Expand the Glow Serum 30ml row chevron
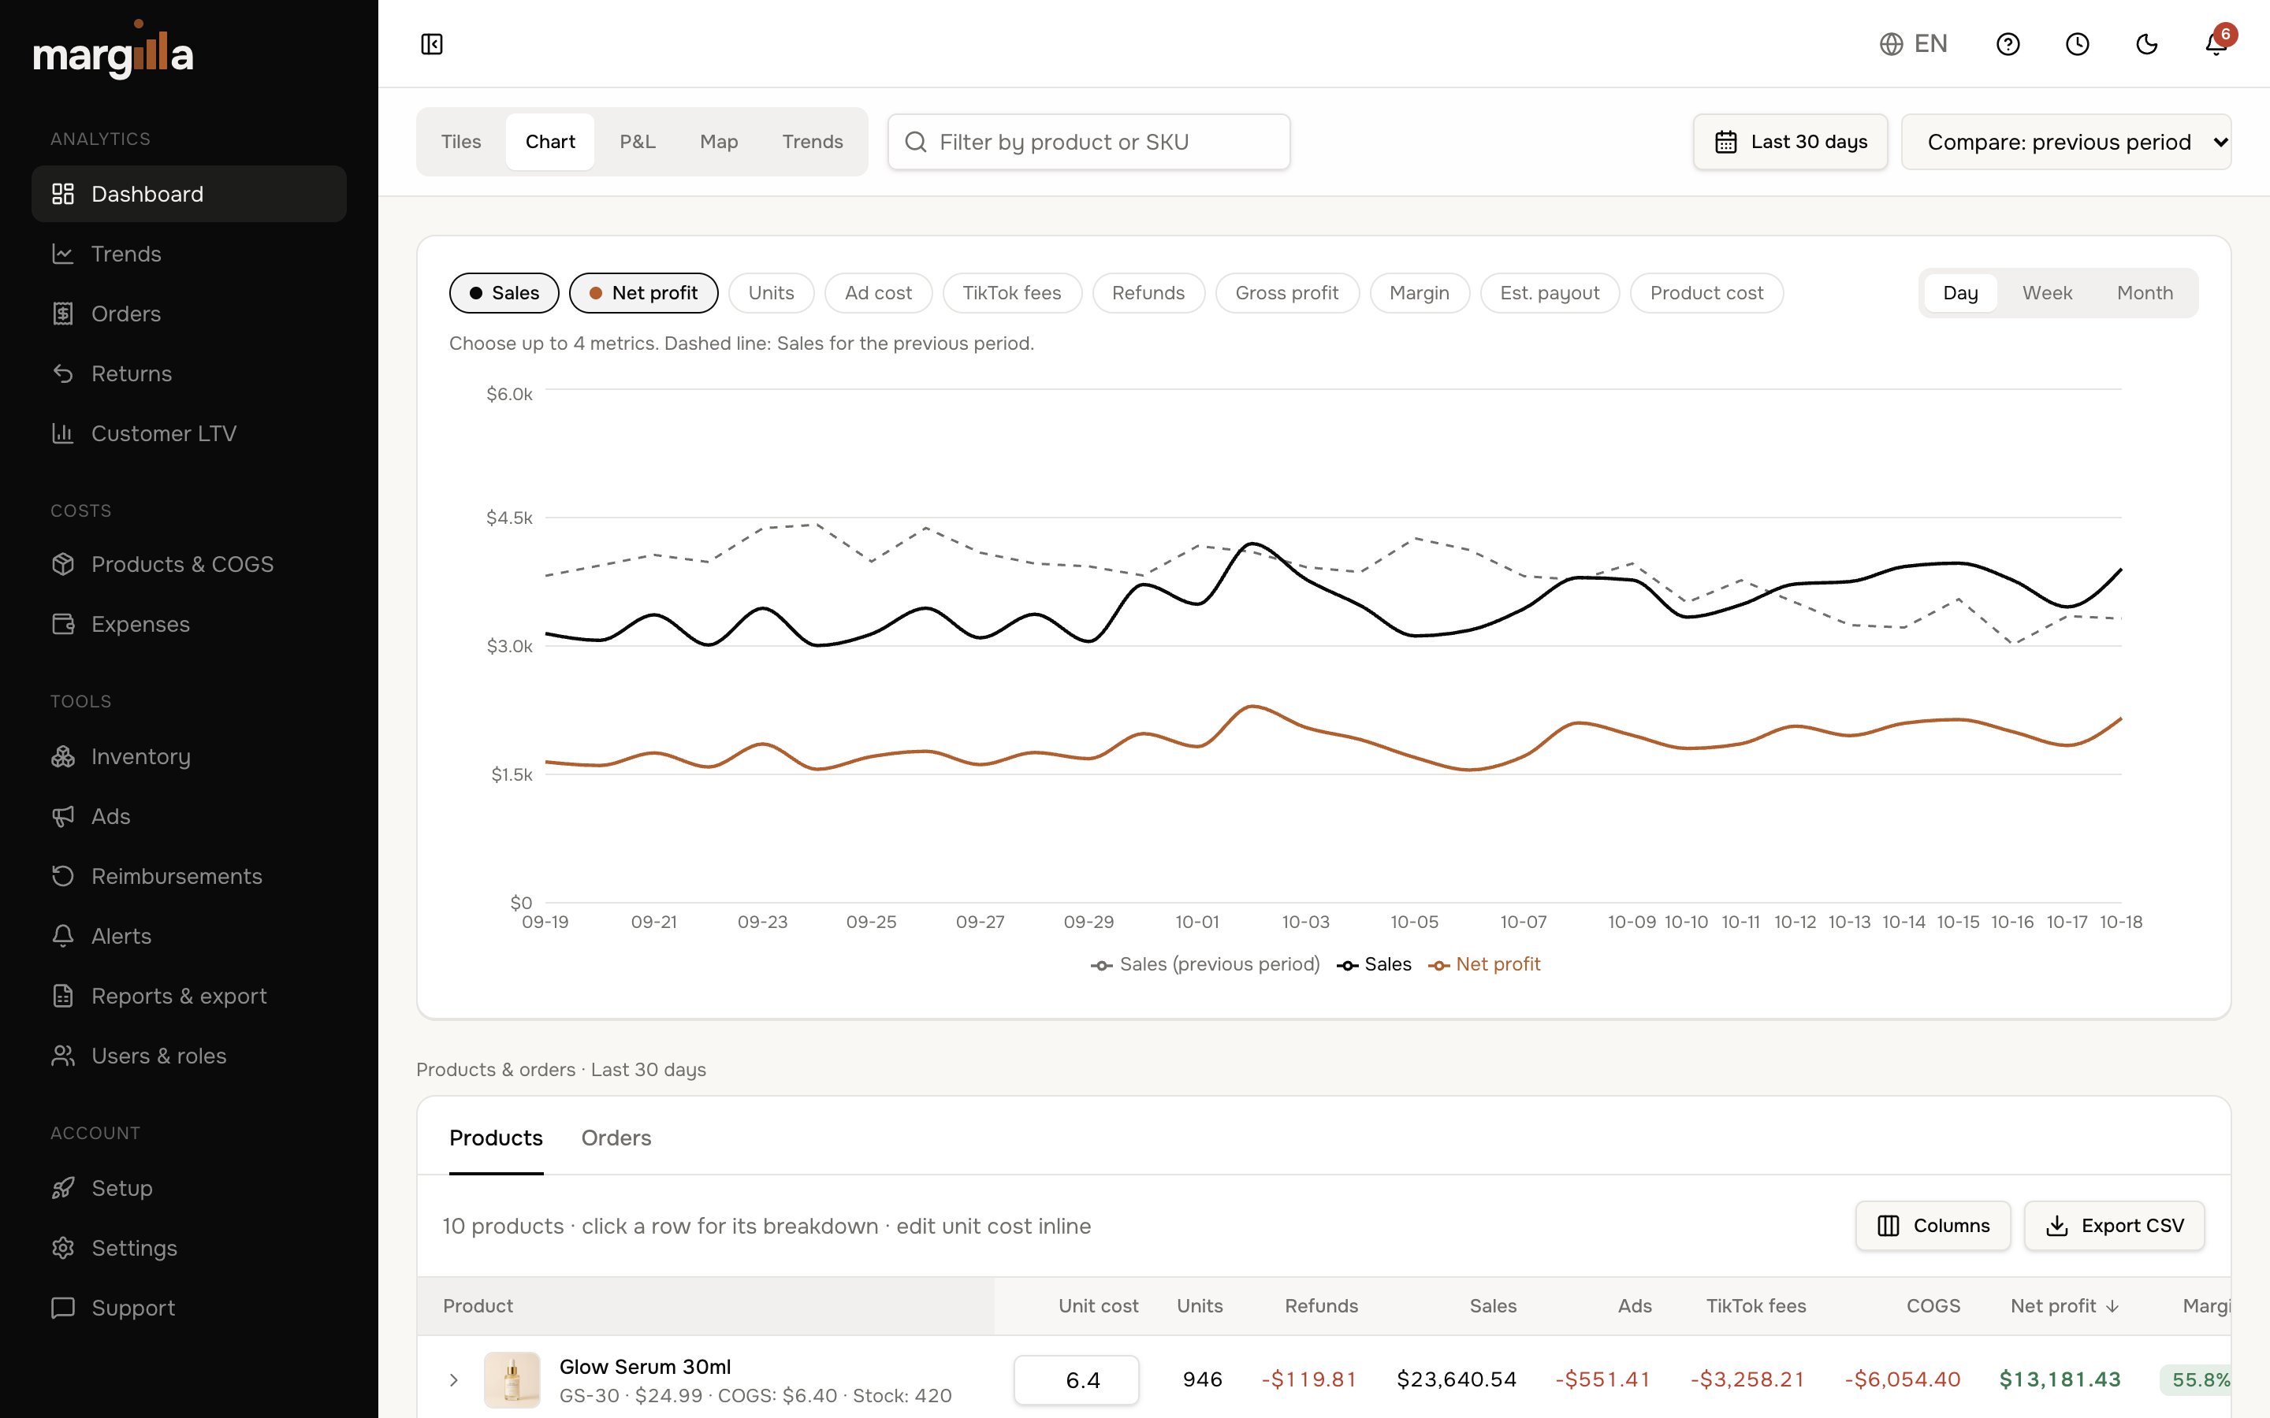The image size is (2270, 1418). click(453, 1379)
